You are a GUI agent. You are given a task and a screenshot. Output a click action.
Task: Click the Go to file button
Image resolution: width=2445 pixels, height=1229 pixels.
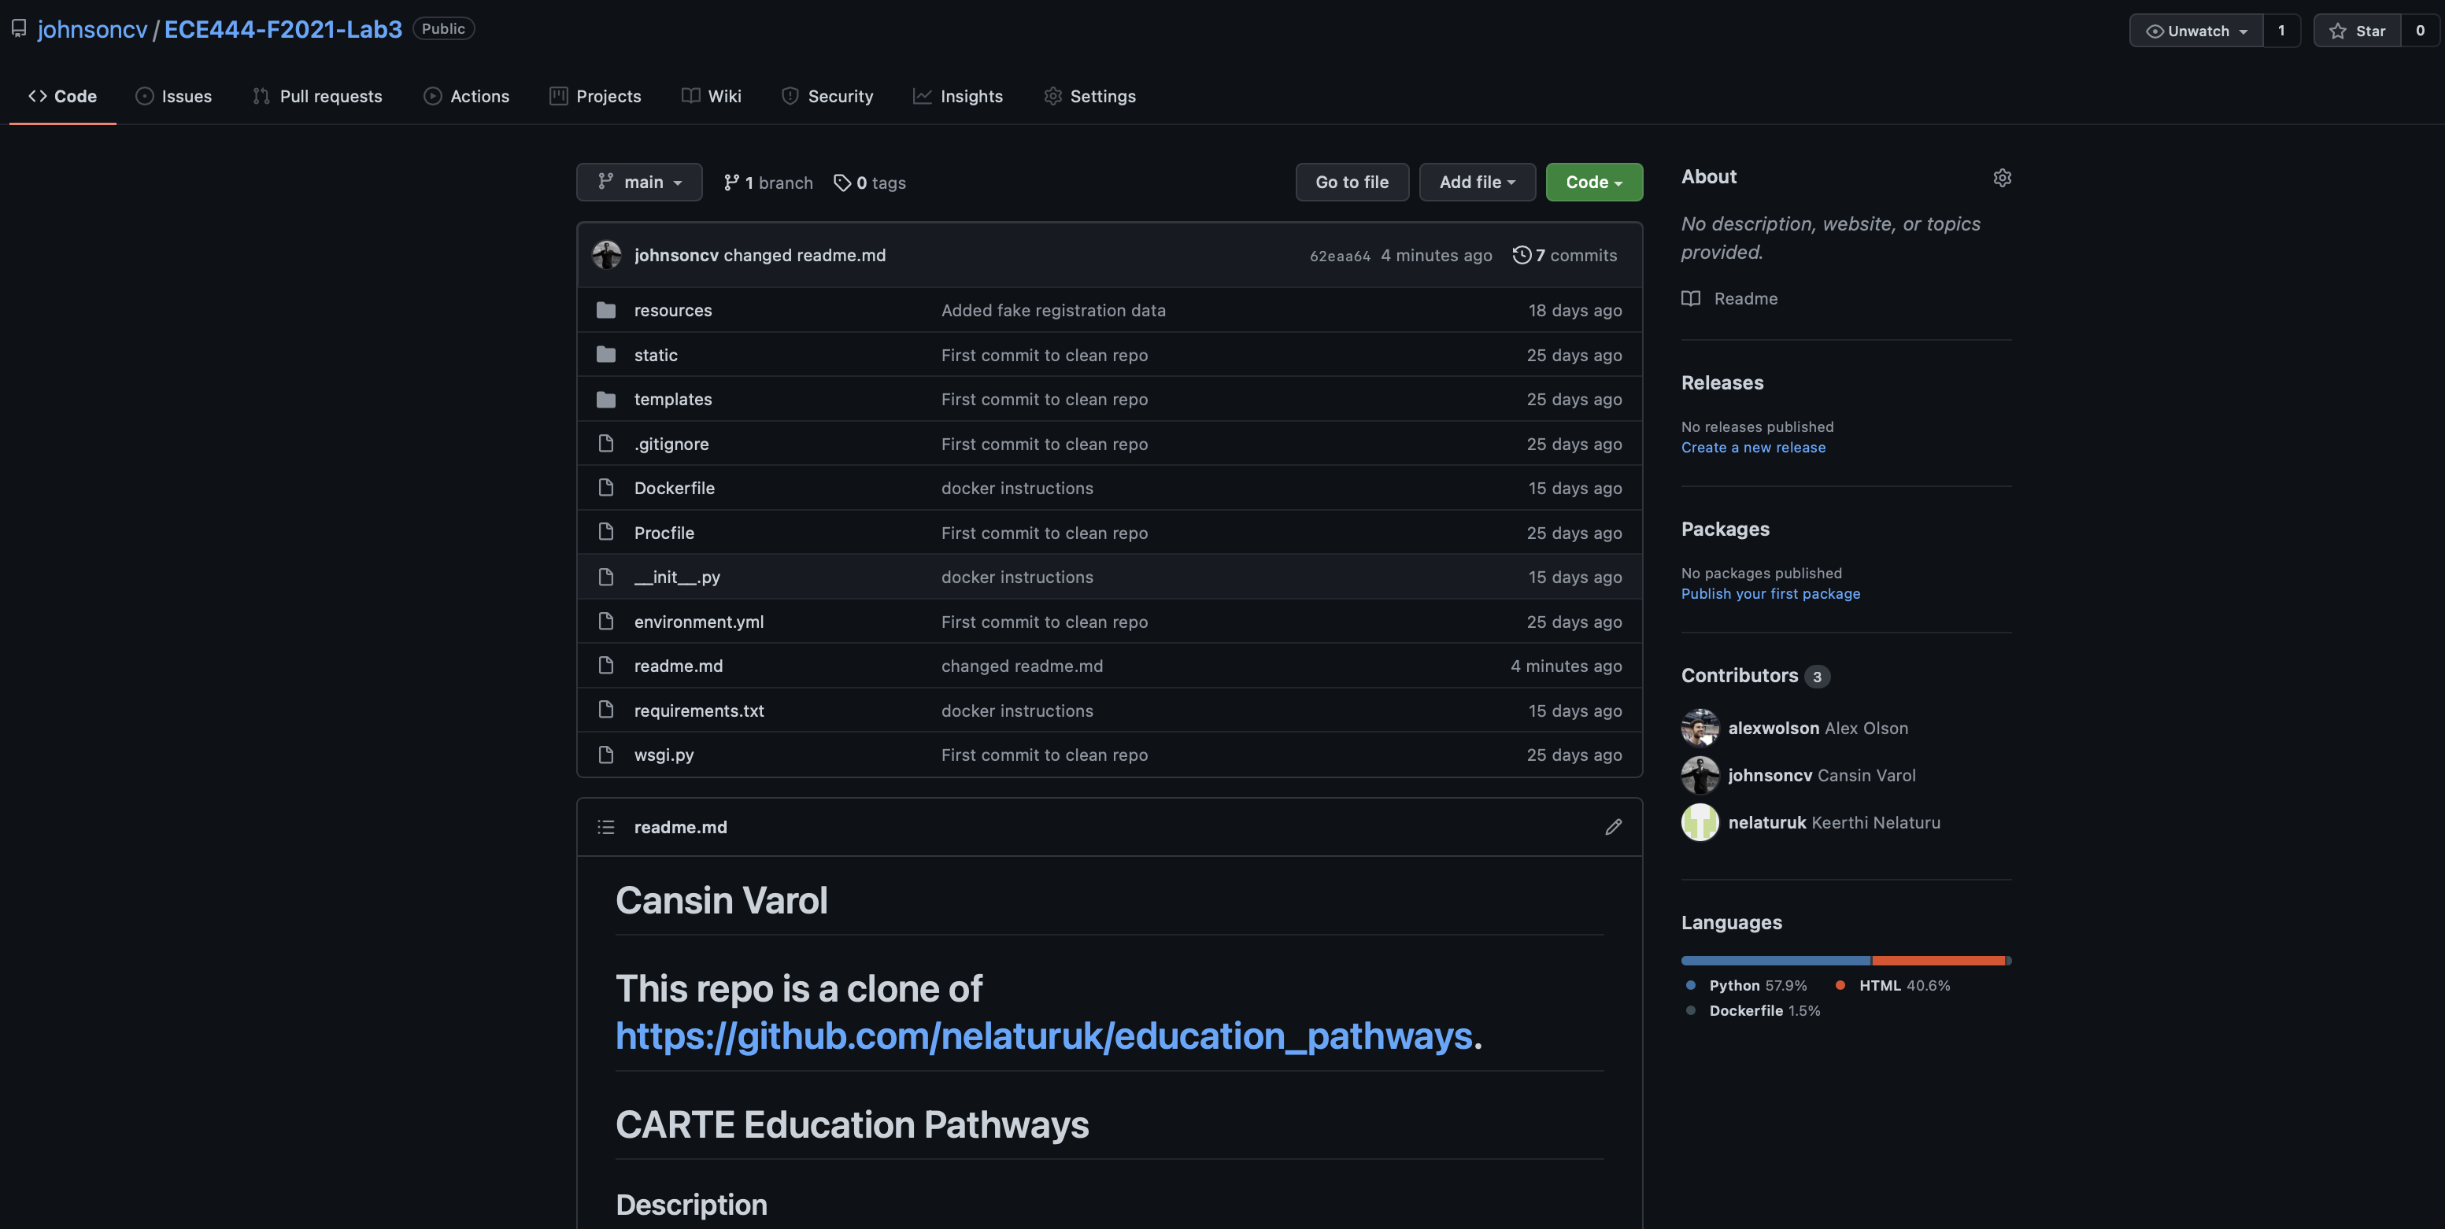(1352, 181)
